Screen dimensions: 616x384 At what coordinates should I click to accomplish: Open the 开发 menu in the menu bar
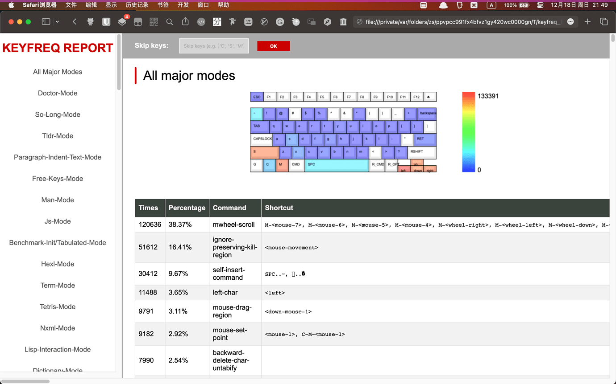183,5
